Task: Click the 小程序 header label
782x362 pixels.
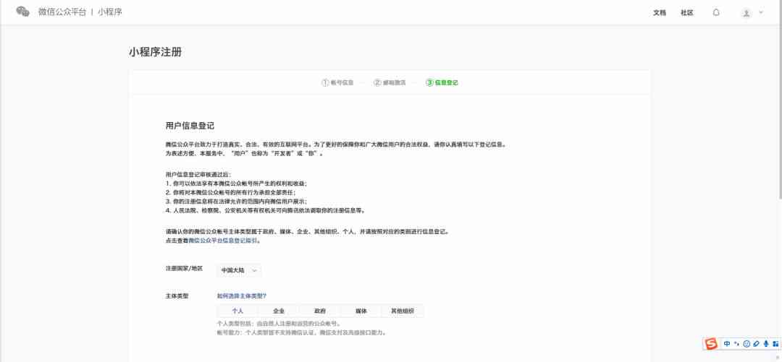Action: (x=110, y=12)
